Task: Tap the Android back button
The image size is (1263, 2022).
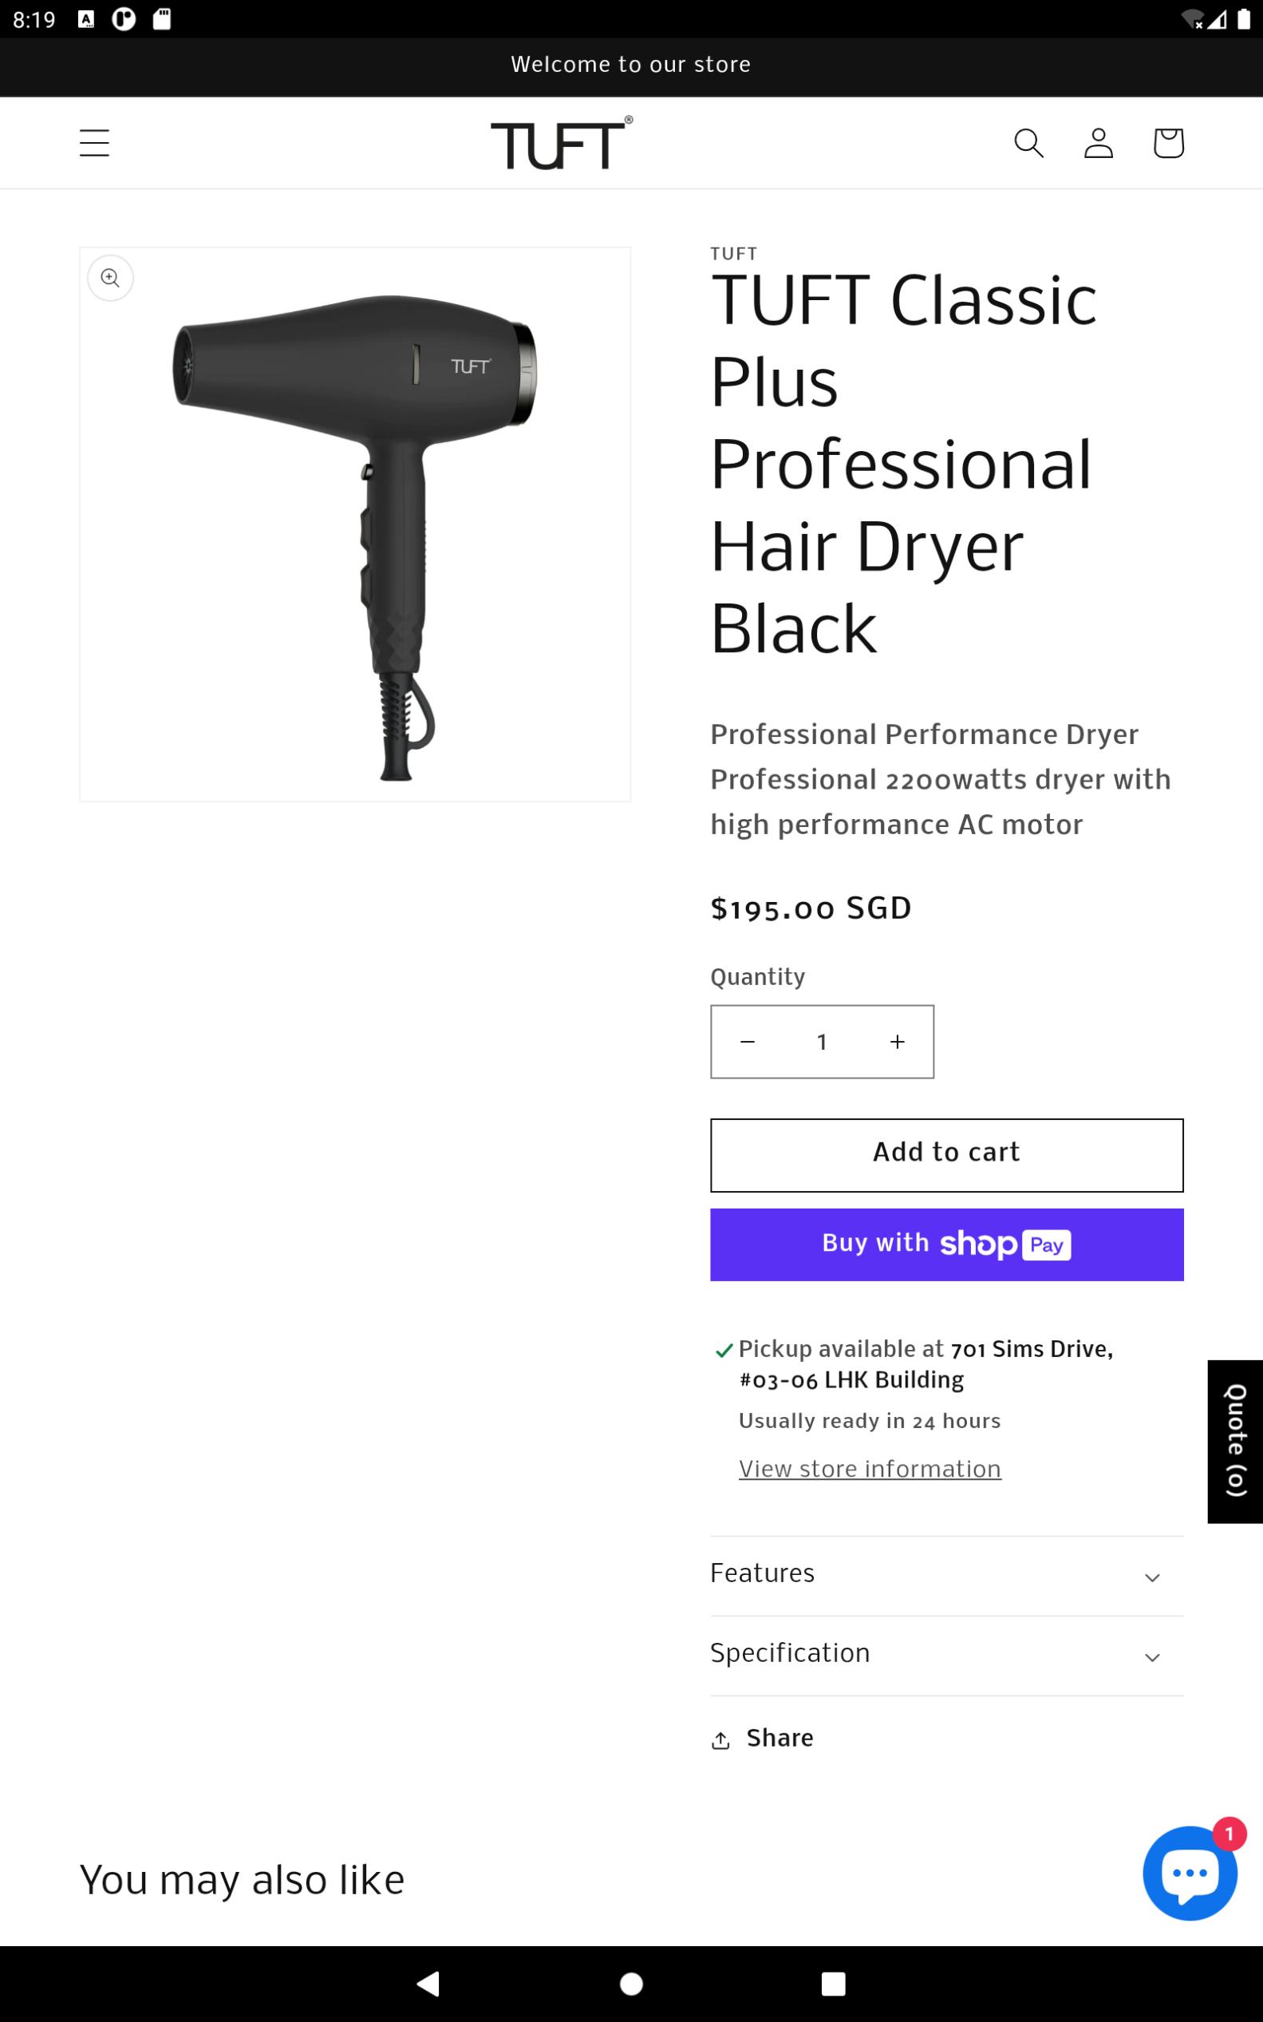Action: tap(428, 1984)
